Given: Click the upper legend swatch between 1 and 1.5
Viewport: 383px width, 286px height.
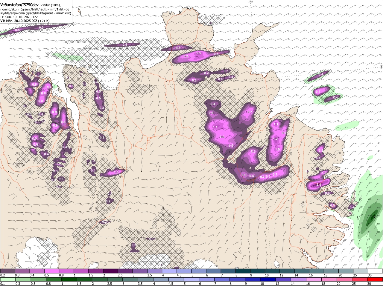Looking at the screenshot, I should 81,271.
